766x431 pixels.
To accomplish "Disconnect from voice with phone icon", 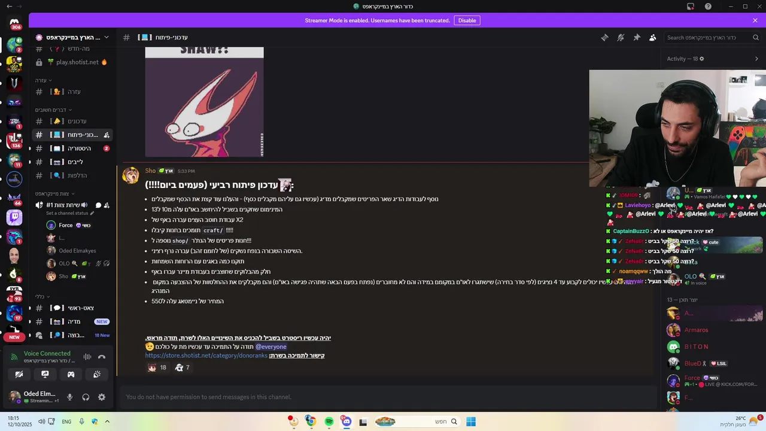I will [x=102, y=357].
